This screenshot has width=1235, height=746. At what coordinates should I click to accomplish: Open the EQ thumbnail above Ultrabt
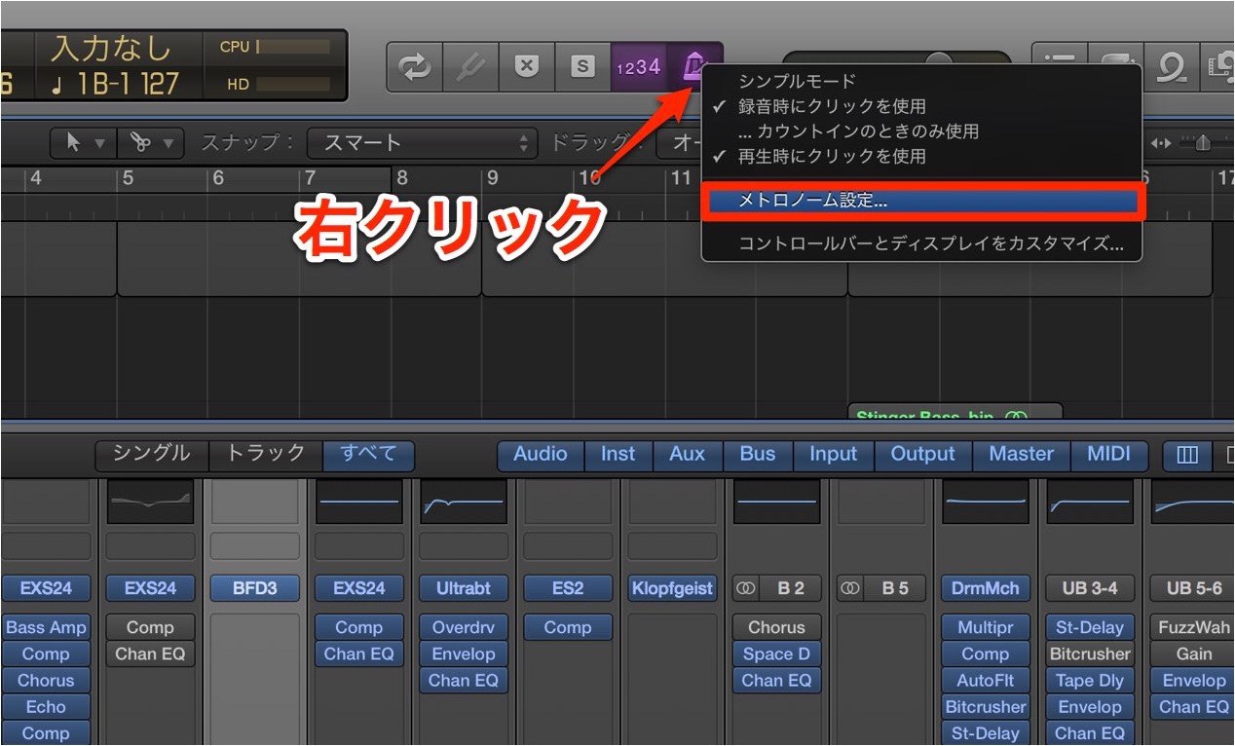tap(464, 502)
